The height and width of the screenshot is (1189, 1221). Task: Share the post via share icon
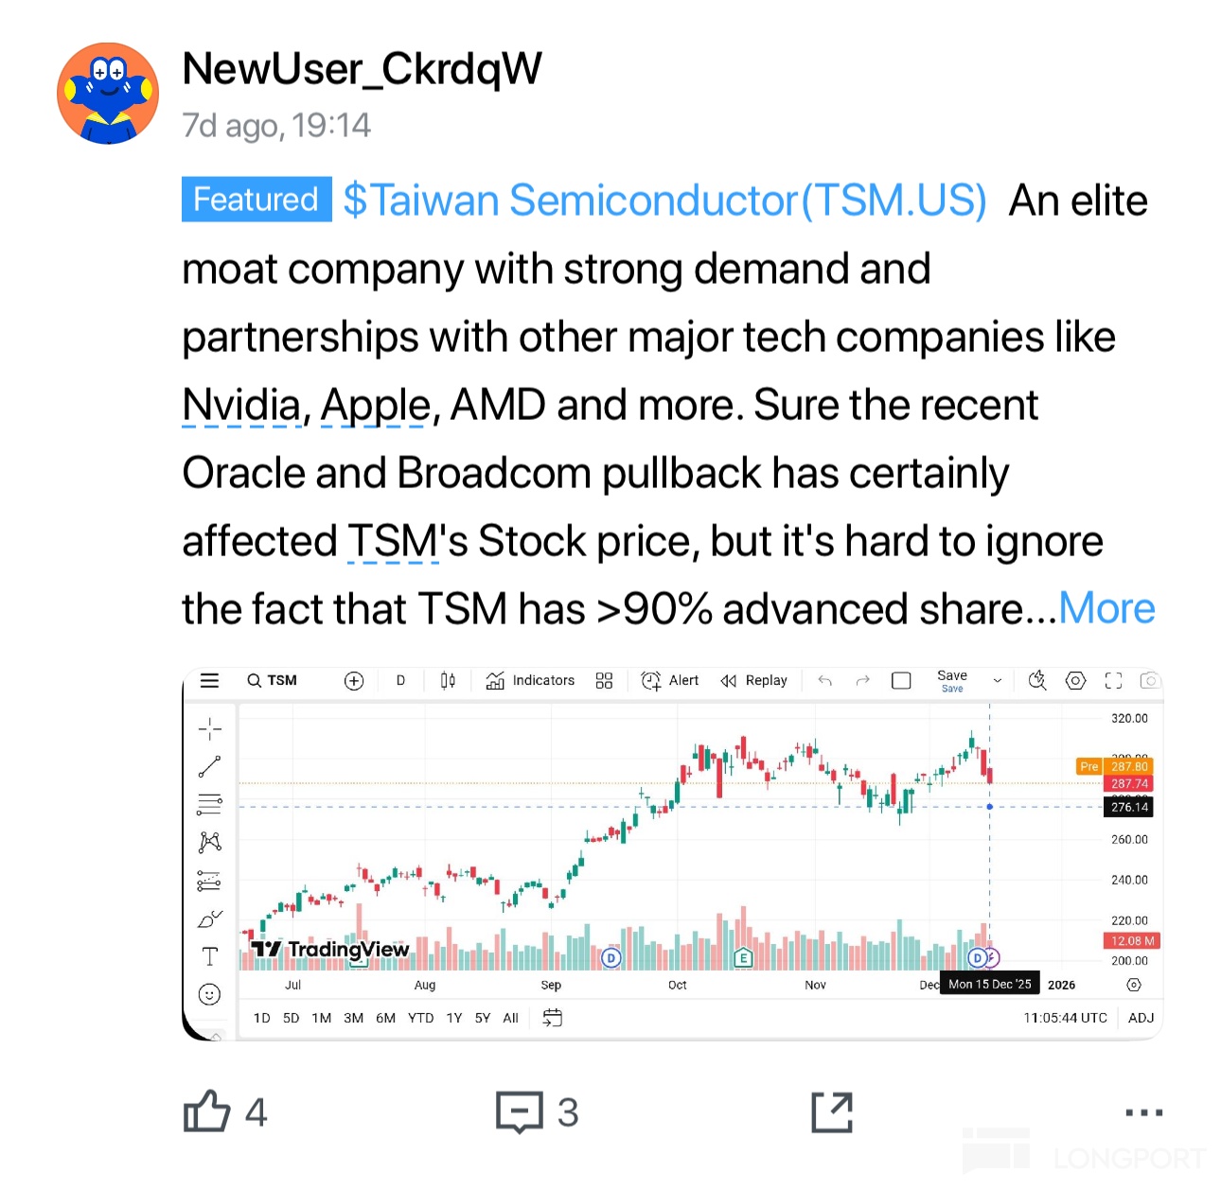832,1111
